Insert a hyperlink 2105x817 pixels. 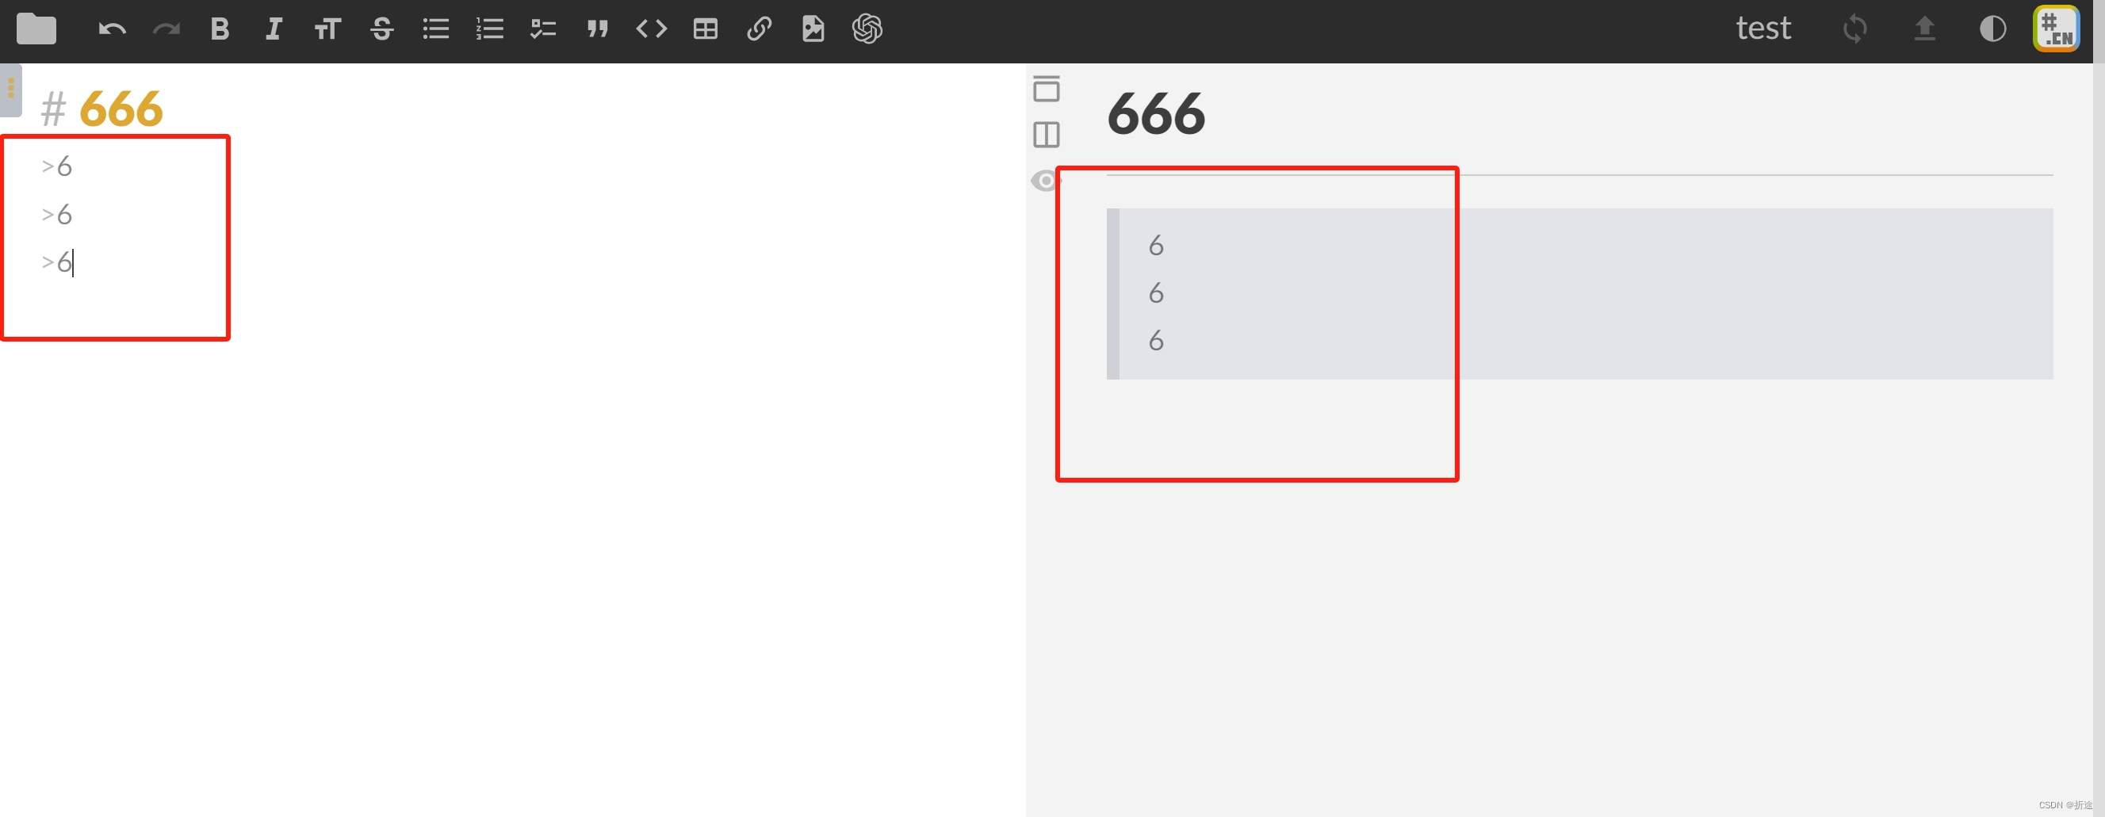coord(759,29)
